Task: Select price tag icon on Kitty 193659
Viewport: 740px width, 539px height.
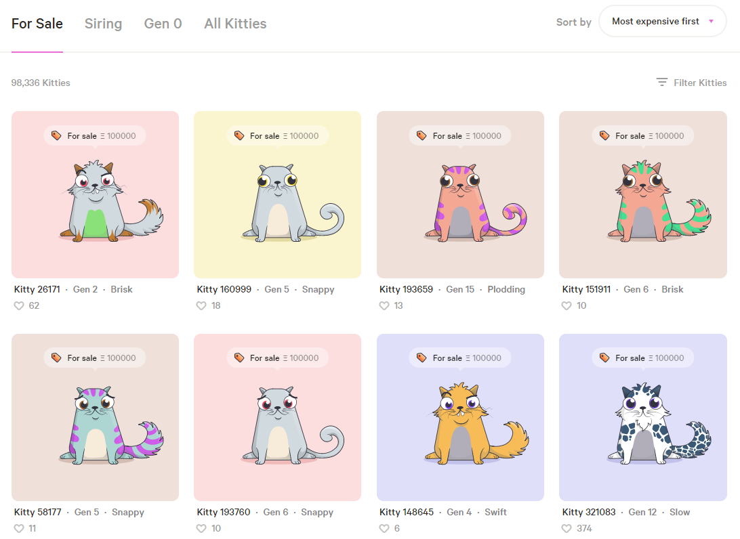Action: coord(422,136)
